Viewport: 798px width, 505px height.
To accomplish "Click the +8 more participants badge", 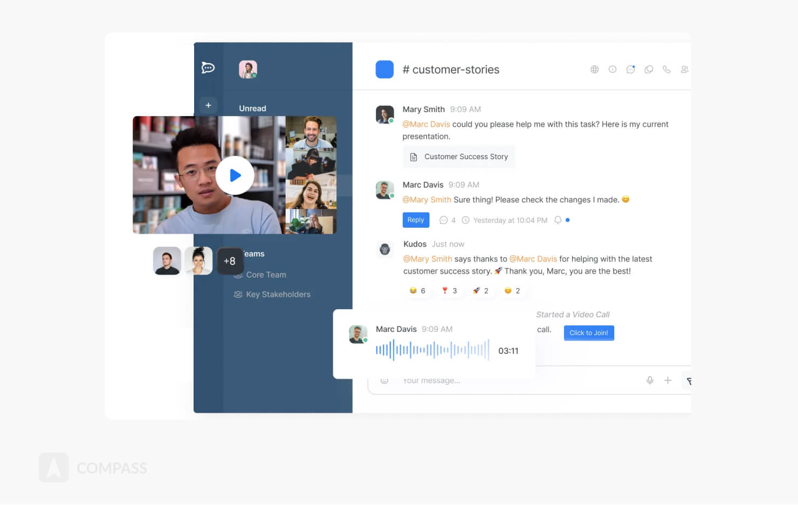I will coord(230,261).
